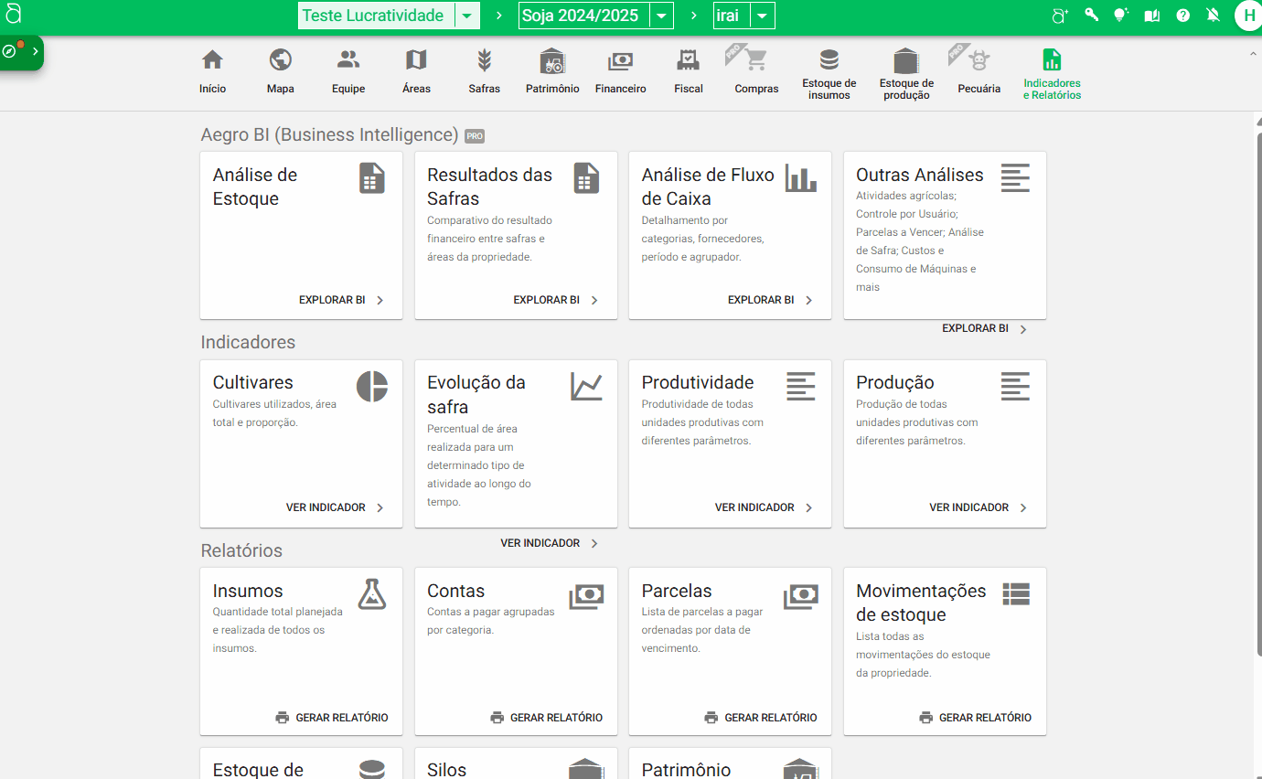This screenshot has height=779, width=1262.
Task: Toggle the muted notifications bell
Action: tap(1213, 15)
